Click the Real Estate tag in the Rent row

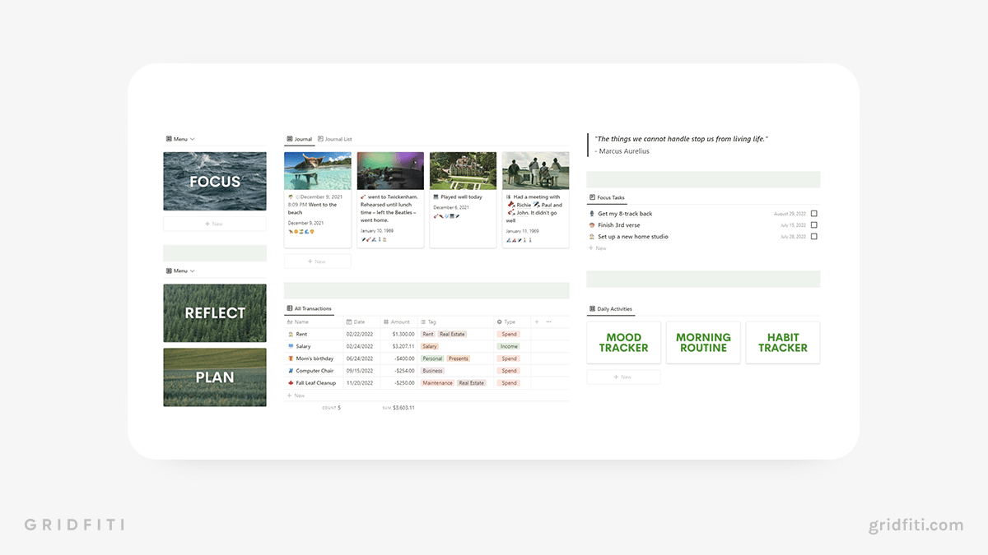point(452,335)
